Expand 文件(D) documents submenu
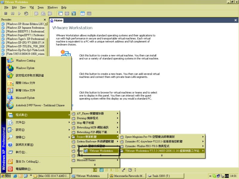Viewport: 239px width, 179px height. tap(39, 122)
